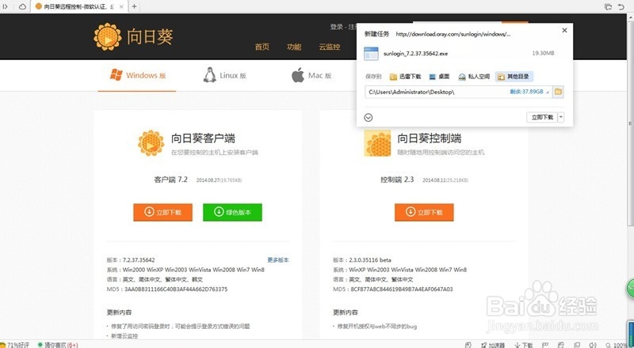Click the Windows flag icon
This screenshot has width=634, height=348.
click(x=116, y=74)
